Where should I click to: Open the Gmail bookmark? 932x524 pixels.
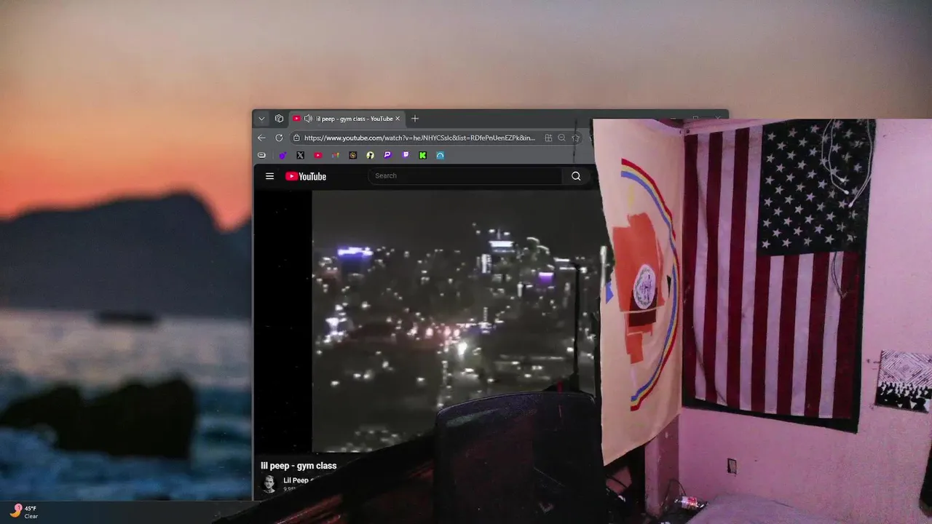click(x=336, y=155)
